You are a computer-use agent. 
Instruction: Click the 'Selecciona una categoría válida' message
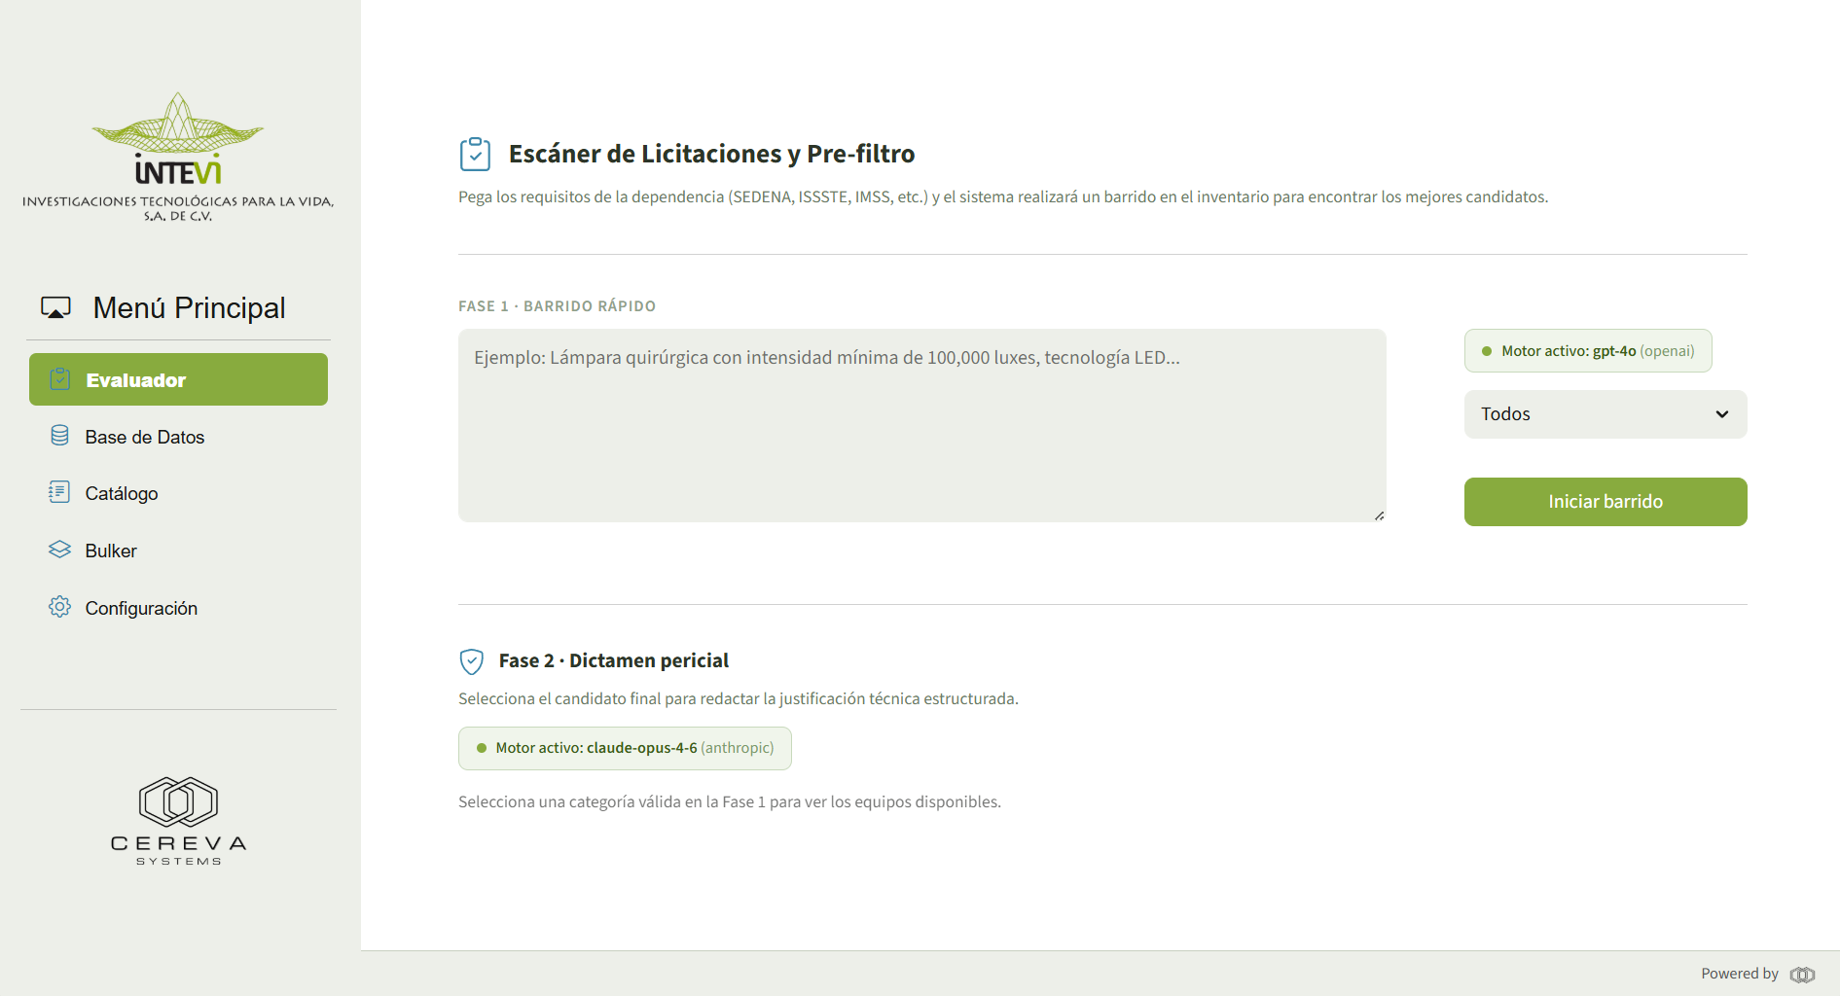[730, 801]
